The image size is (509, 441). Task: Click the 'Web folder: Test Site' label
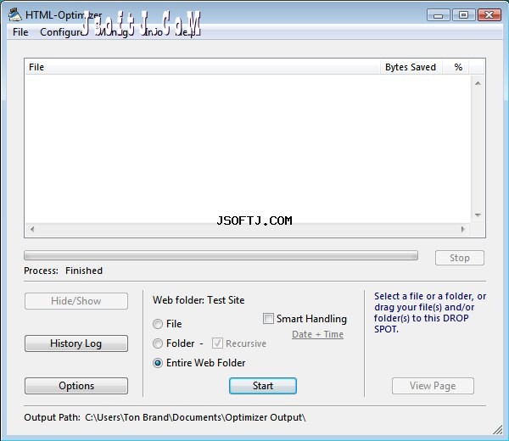(x=199, y=300)
